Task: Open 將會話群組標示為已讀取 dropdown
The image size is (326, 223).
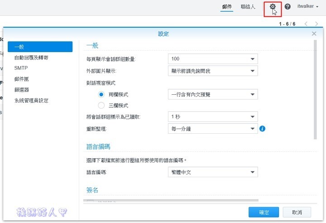Action: [212, 117]
